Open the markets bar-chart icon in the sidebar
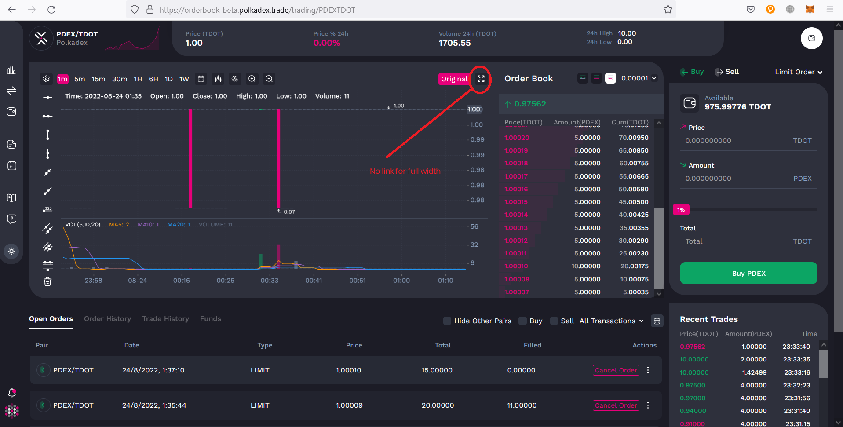This screenshot has width=843, height=427. click(x=11, y=69)
